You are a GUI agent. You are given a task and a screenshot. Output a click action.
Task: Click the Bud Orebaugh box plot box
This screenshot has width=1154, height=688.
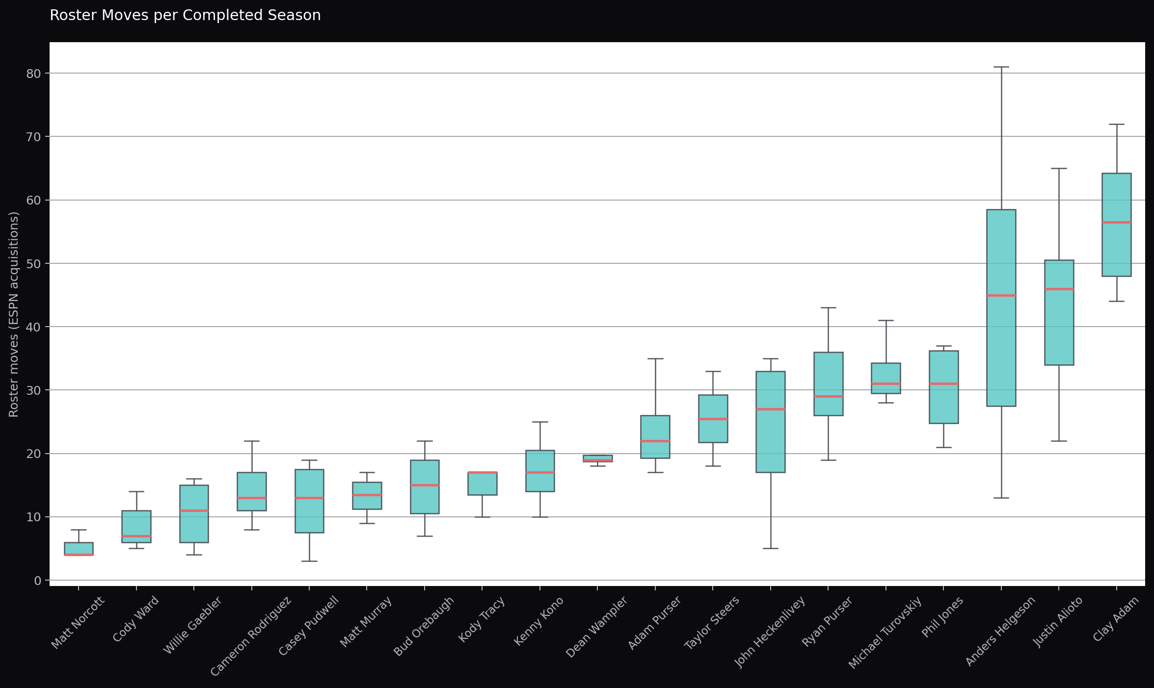(425, 487)
